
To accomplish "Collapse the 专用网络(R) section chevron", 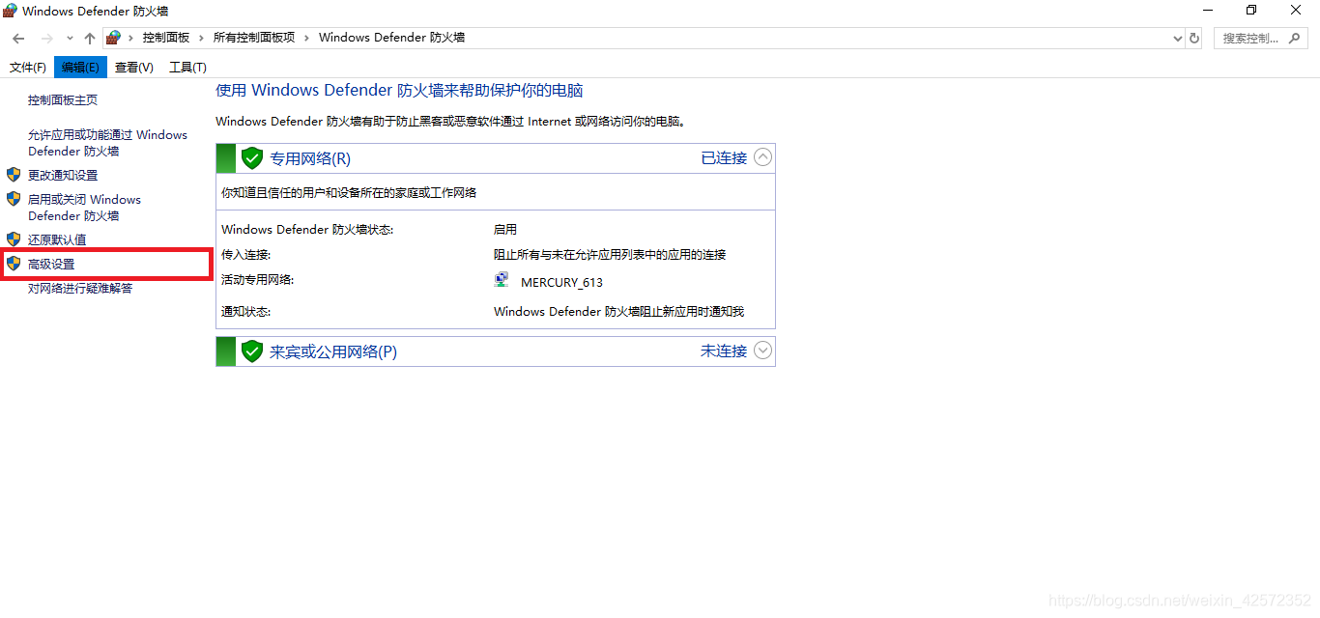I will 763,157.
